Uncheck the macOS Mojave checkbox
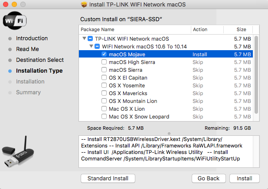Screen dimensions: 268x189 [x=104, y=54]
